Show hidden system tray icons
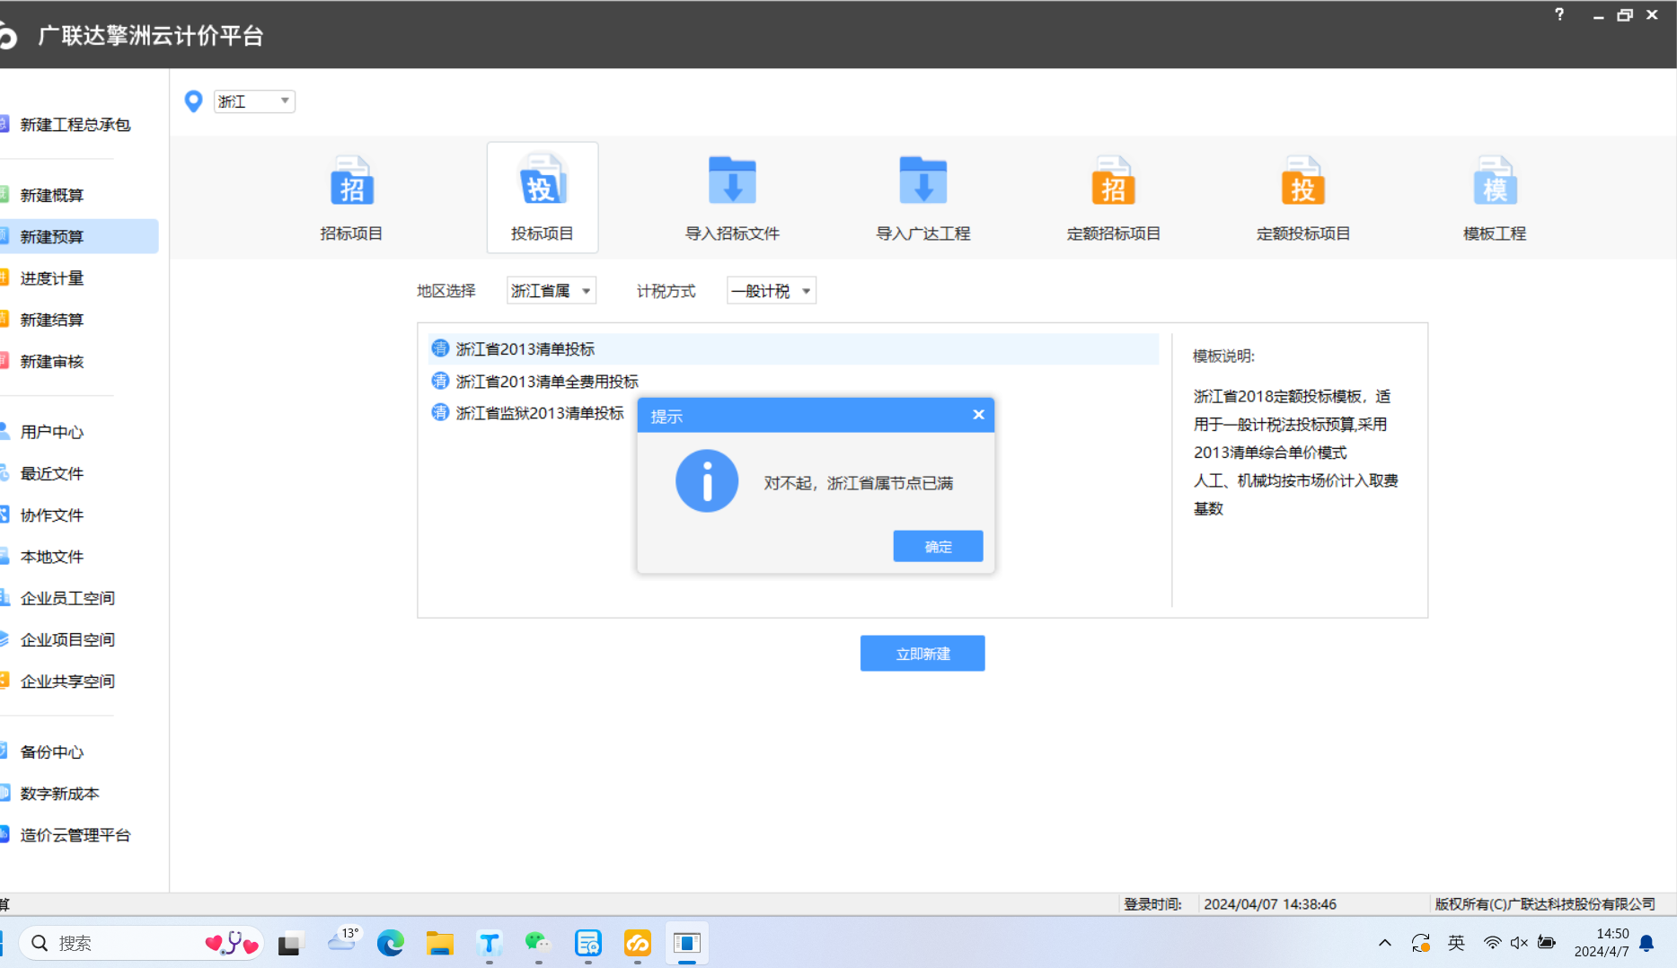This screenshot has height=968, width=1677. pos(1384,943)
